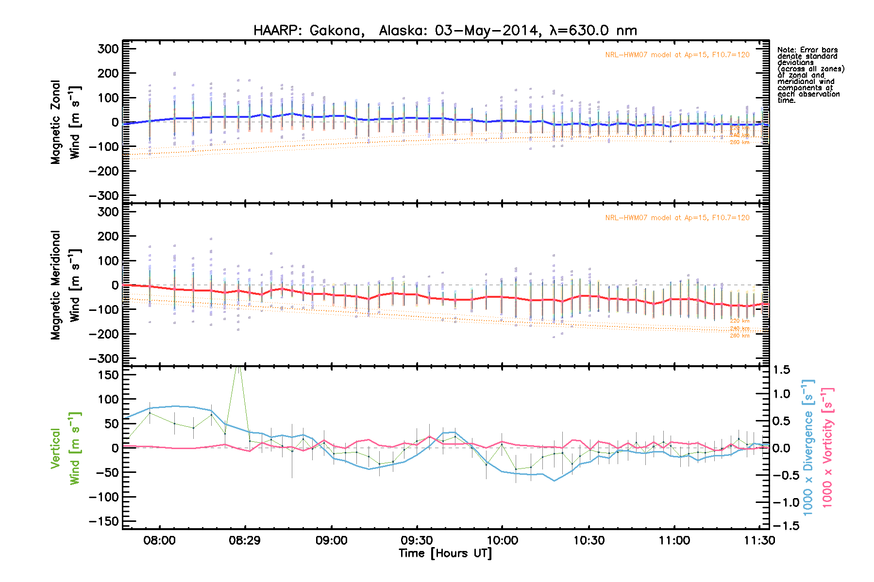Click the 11:30 time tick label
874x582 pixels.
tap(759, 540)
